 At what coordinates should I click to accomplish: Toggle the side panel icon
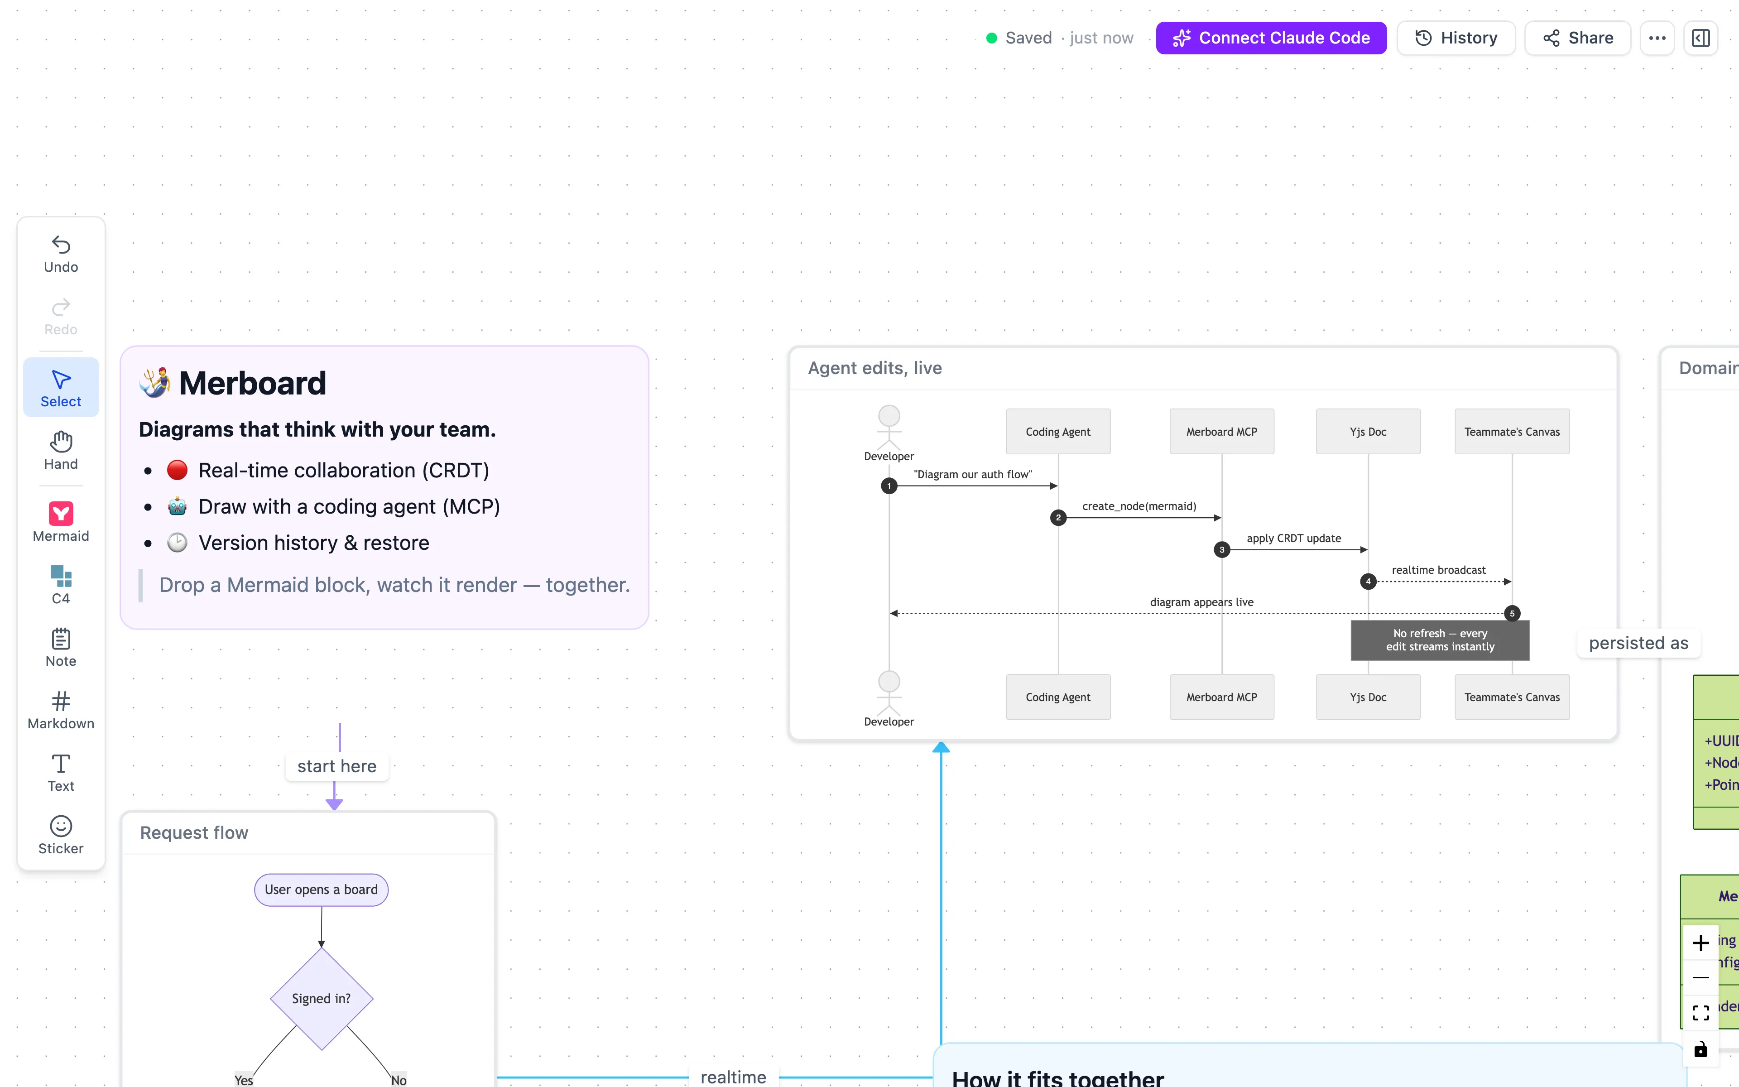[1701, 38]
